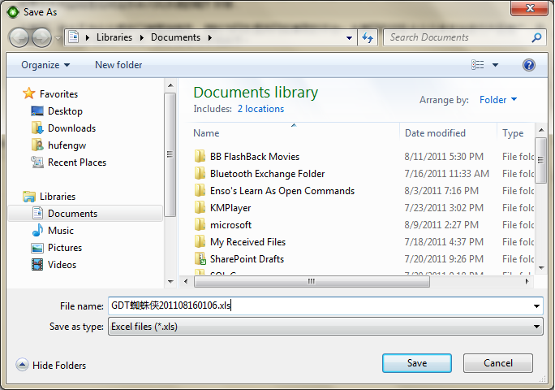Open the Videos library
This screenshot has width=555, height=390.
coord(62,265)
